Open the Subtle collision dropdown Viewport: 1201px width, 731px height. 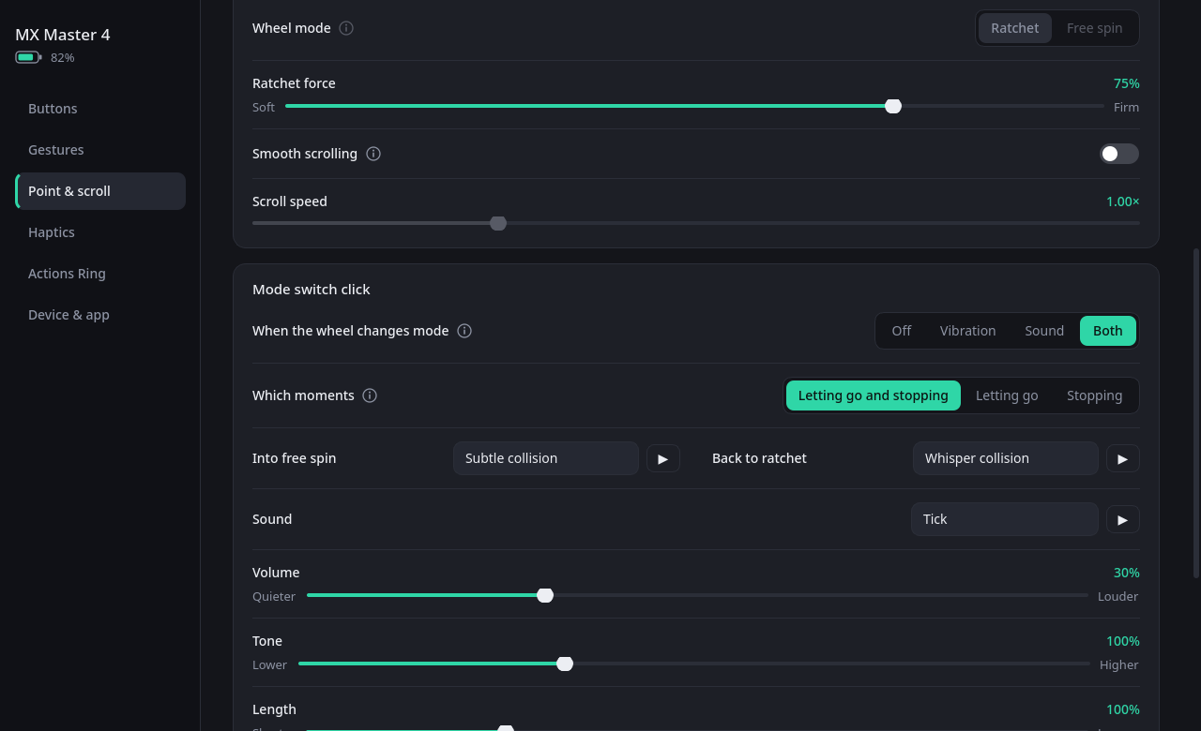tap(546, 458)
